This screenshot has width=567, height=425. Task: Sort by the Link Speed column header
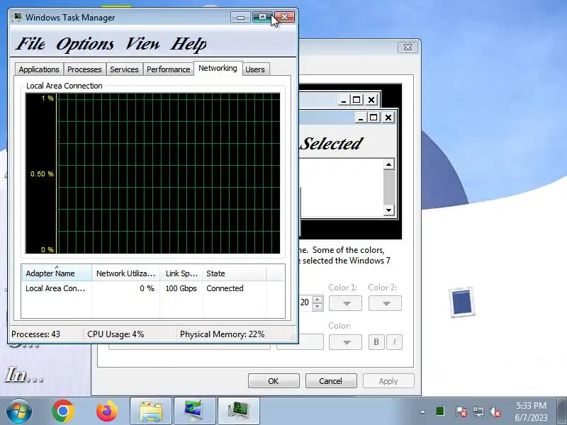(181, 273)
